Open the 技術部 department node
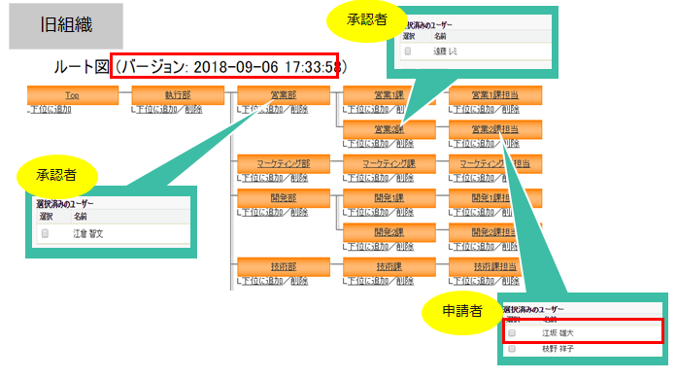 point(284,266)
